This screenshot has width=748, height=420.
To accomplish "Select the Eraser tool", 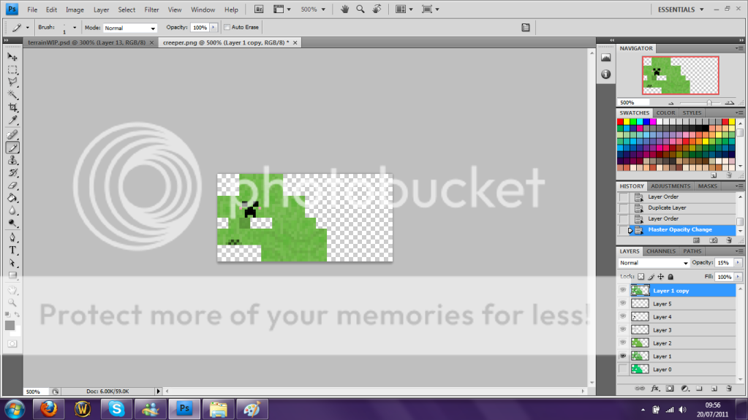I will point(12,186).
